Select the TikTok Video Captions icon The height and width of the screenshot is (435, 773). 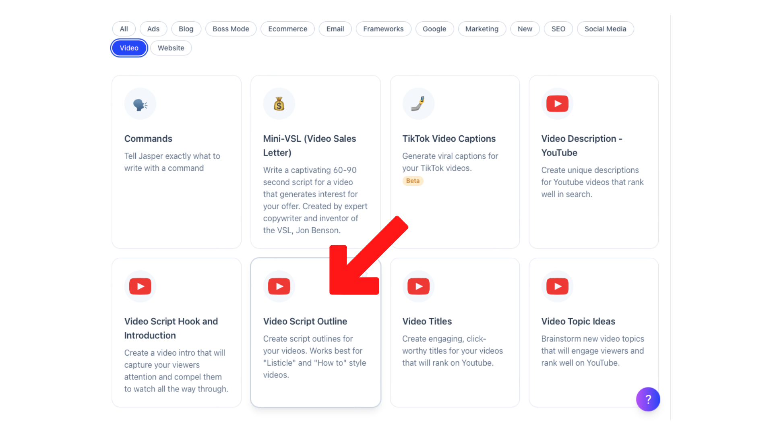point(418,104)
